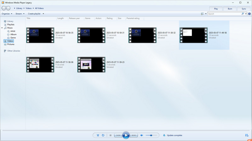The width and height of the screenshot is (252, 141).
Task: Click Create playlist button
Action: 34,14
